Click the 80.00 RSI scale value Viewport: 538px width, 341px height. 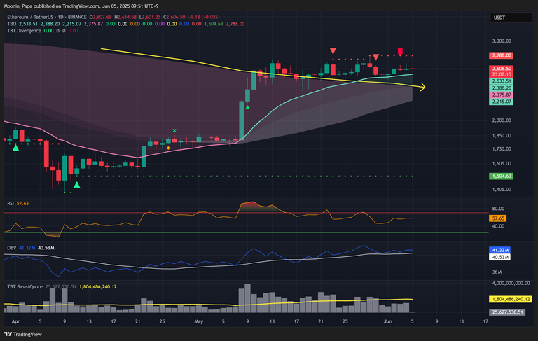point(498,209)
